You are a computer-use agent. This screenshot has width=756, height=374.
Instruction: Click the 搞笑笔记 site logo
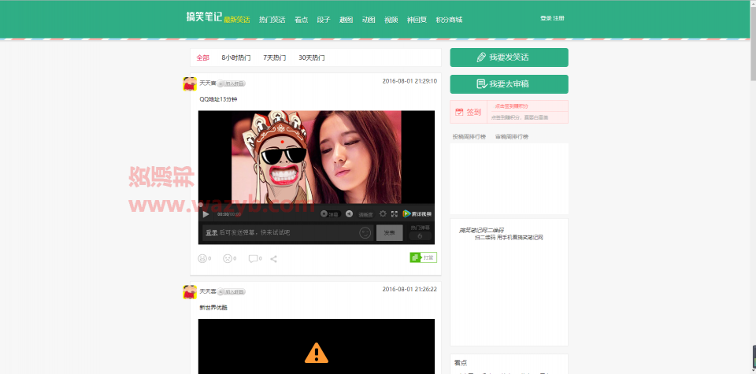205,17
